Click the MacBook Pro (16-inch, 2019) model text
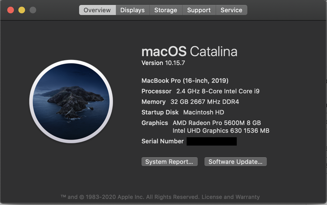This screenshot has width=327, height=205. [x=185, y=81]
